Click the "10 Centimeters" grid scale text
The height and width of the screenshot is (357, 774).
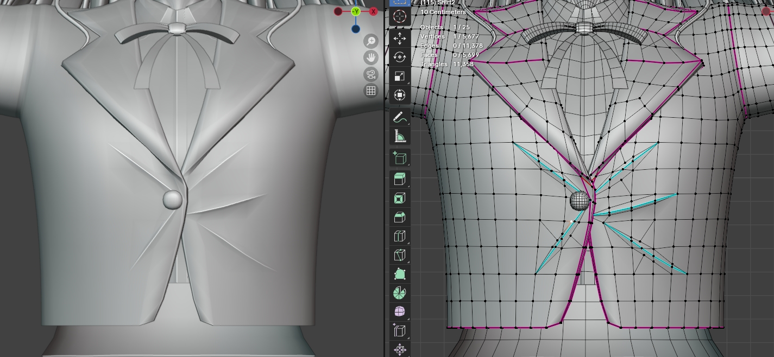443,12
